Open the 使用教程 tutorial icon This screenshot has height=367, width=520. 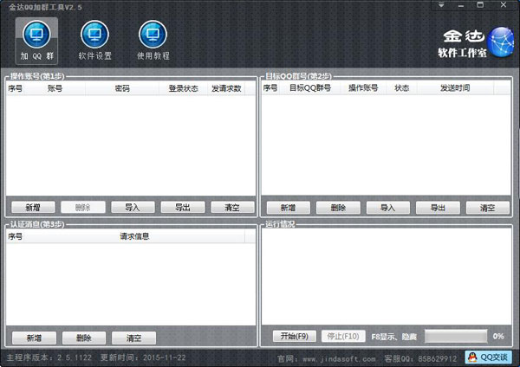click(x=153, y=41)
